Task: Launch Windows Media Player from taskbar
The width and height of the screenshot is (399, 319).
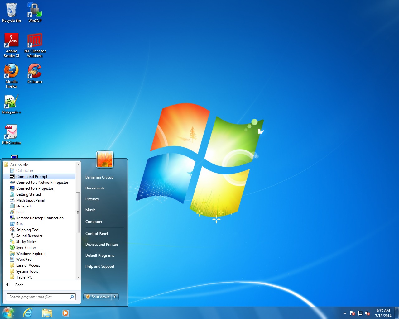Action: pyautogui.click(x=66, y=313)
